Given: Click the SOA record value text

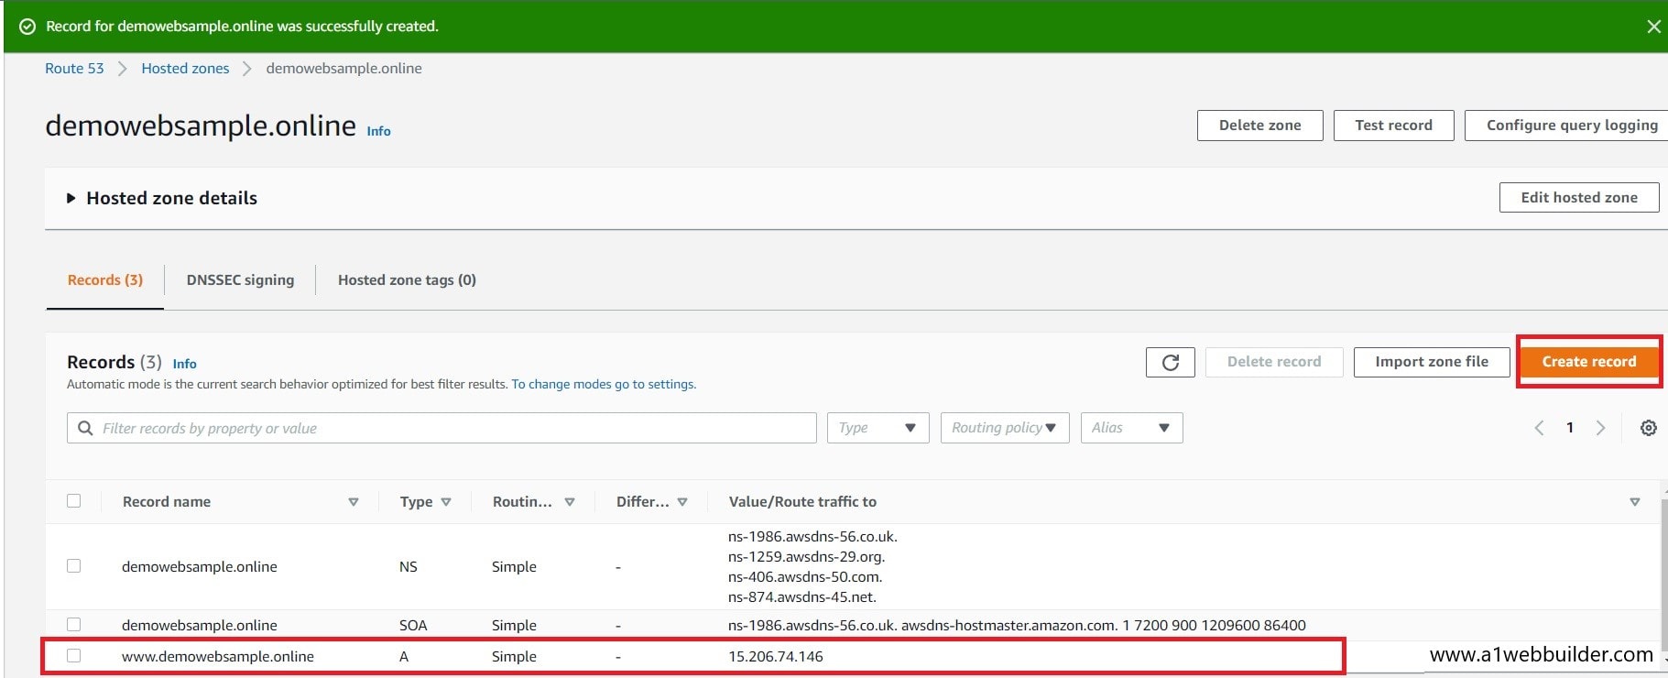Looking at the screenshot, I should [1017, 626].
